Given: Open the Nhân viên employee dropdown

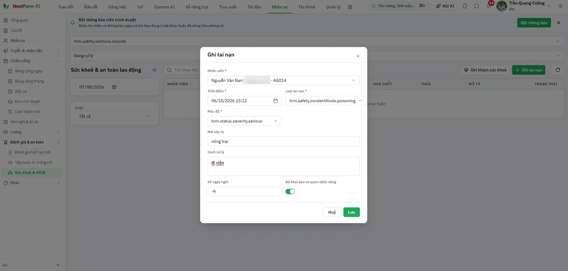Looking at the screenshot, I should (x=283, y=81).
